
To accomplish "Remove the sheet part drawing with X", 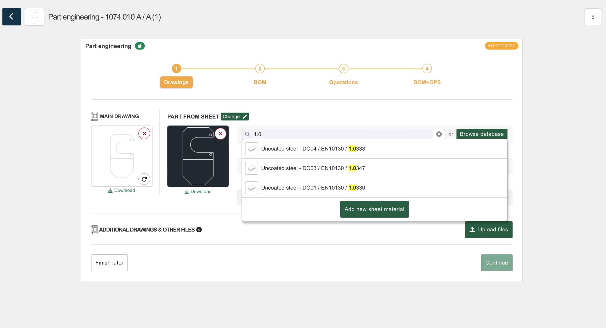I will [220, 134].
